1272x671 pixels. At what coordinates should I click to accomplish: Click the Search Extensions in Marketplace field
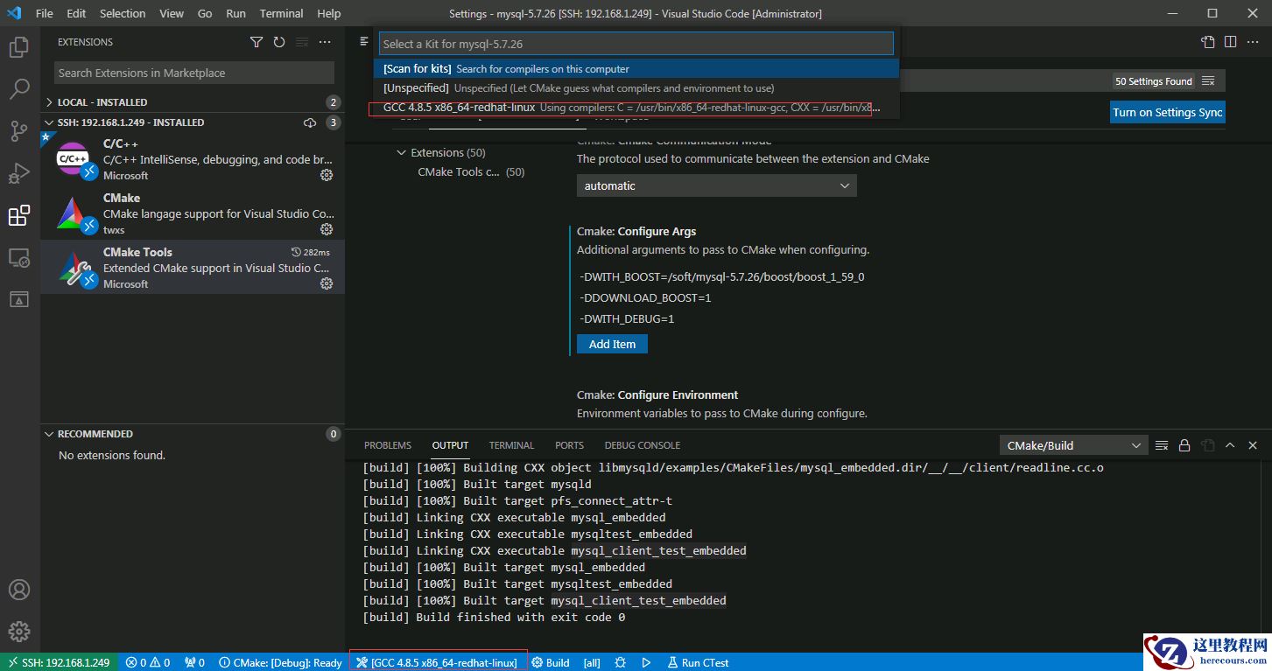coord(193,73)
